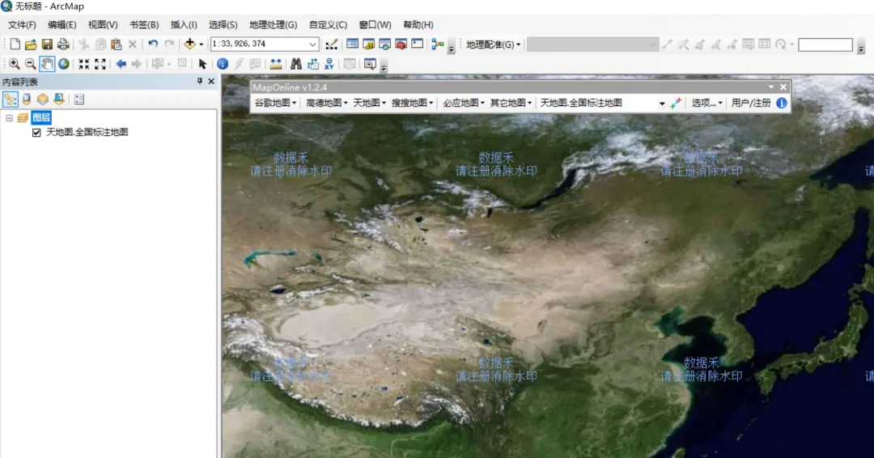Create a new map document
The image size is (874, 458).
(x=15, y=44)
